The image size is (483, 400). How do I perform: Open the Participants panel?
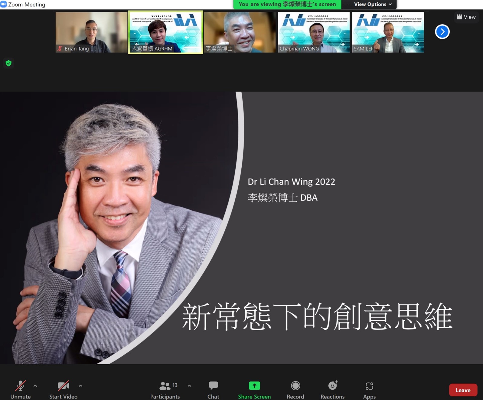click(x=165, y=390)
